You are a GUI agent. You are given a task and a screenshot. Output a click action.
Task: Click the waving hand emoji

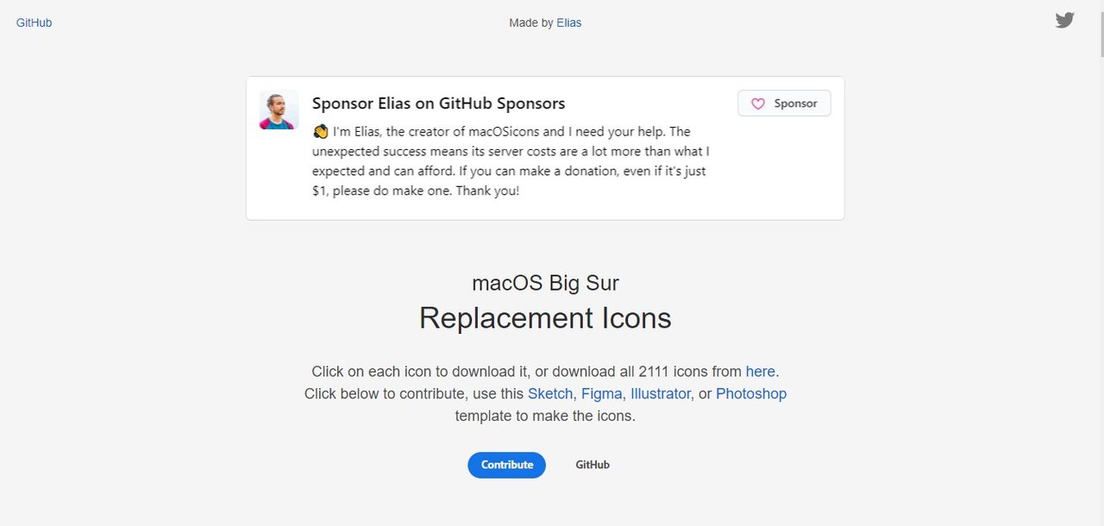click(x=320, y=132)
